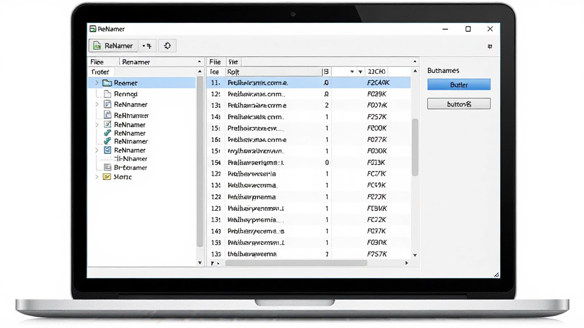Switch to the Fiit tab in the file panel

[x=233, y=61]
